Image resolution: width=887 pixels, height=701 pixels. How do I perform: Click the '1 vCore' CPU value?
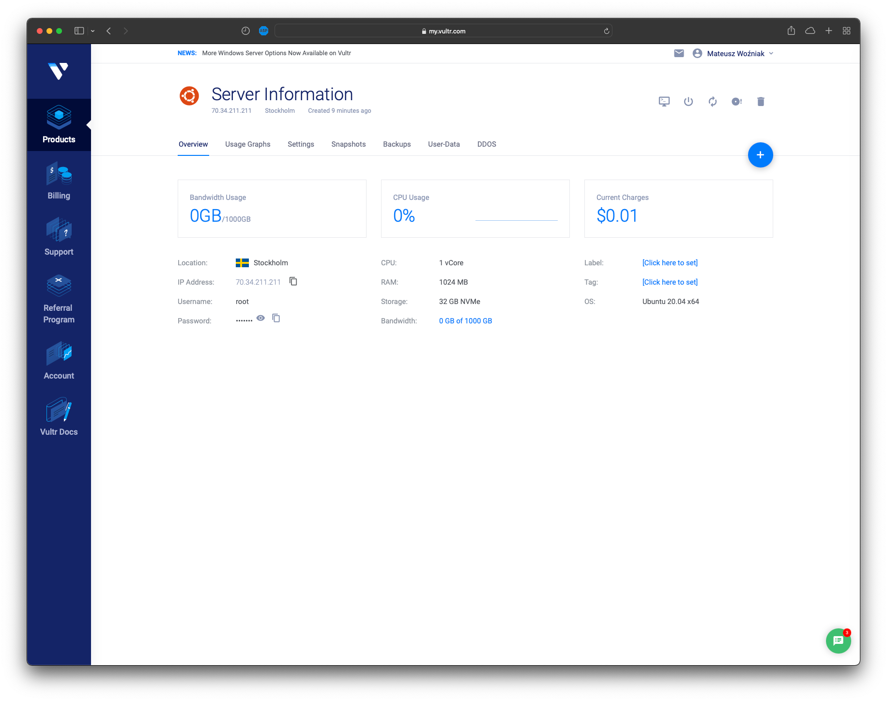(x=451, y=263)
